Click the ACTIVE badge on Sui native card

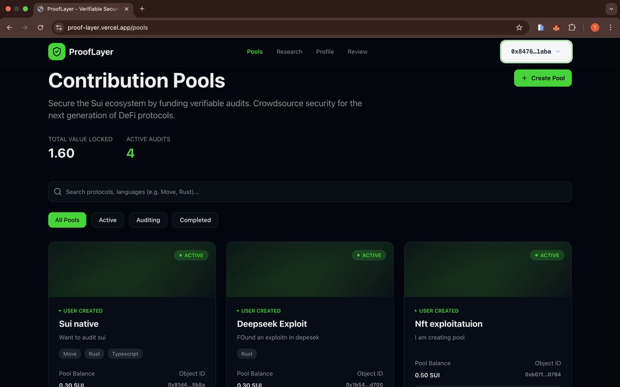191,255
